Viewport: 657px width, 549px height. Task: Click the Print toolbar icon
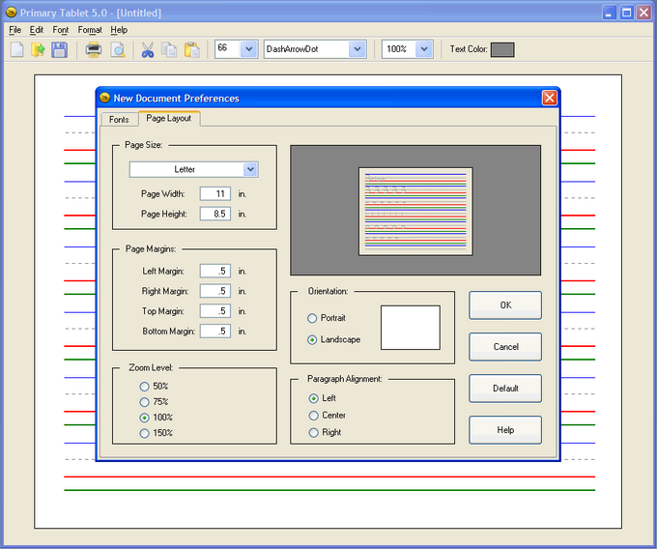94,49
